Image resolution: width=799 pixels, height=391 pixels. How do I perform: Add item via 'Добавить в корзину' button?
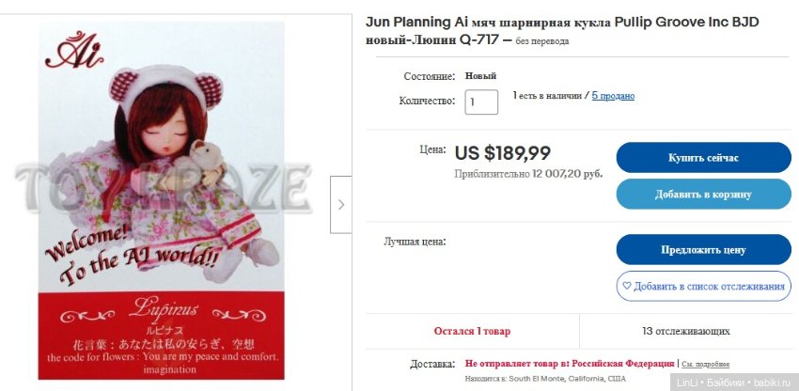703,194
